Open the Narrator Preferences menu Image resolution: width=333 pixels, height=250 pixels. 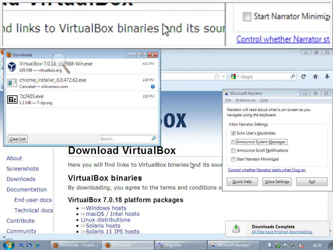(246, 100)
